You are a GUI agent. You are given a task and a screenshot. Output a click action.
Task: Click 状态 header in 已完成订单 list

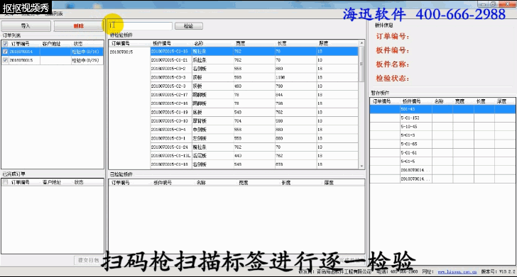(79, 182)
